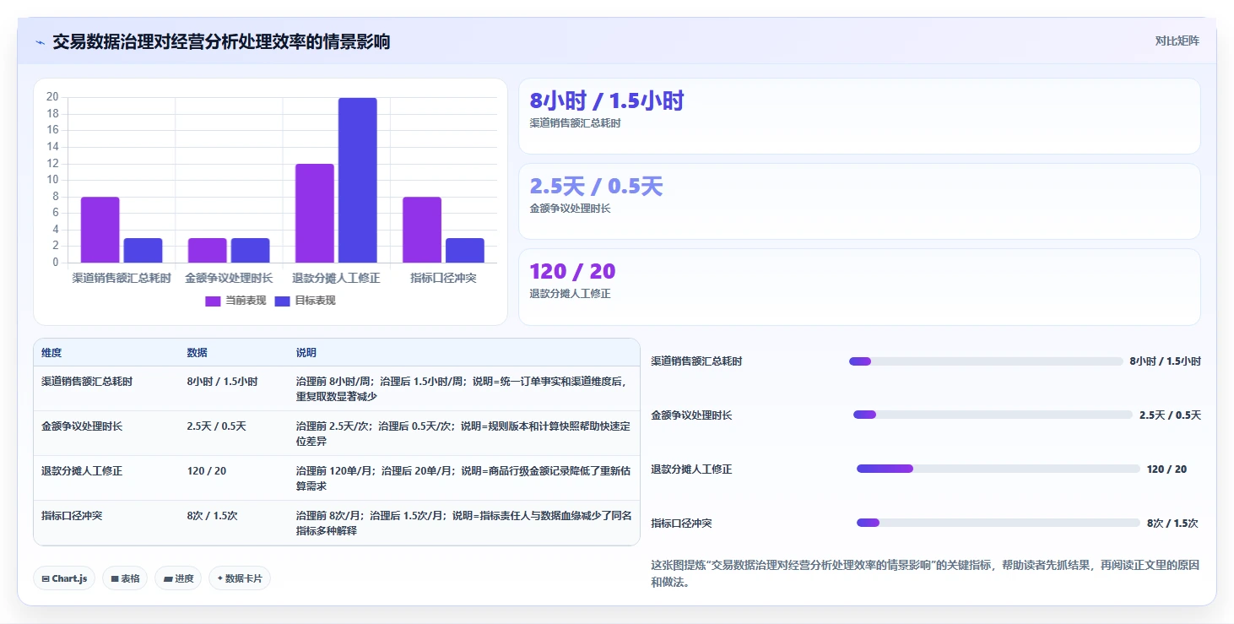Select the 退款分摊人工修正 cell in the table
The image size is (1234, 624).
(x=82, y=471)
